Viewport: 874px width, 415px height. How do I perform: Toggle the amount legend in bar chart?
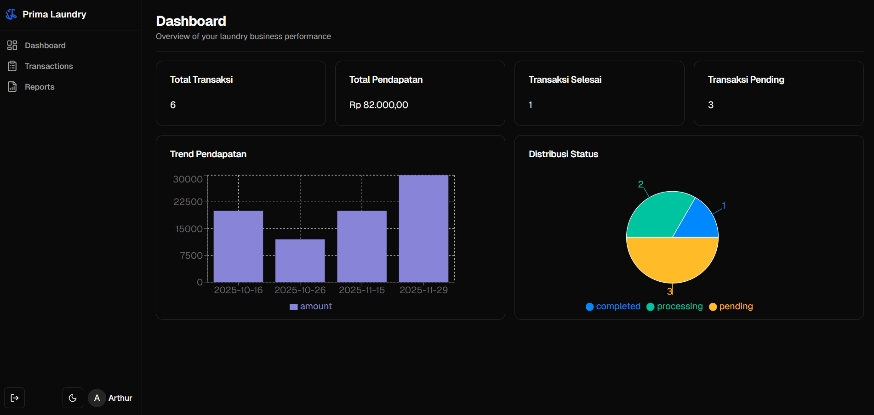click(311, 307)
